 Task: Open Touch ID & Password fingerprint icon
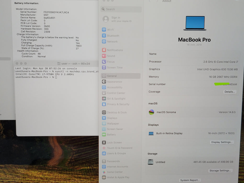(x=104, y=148)
